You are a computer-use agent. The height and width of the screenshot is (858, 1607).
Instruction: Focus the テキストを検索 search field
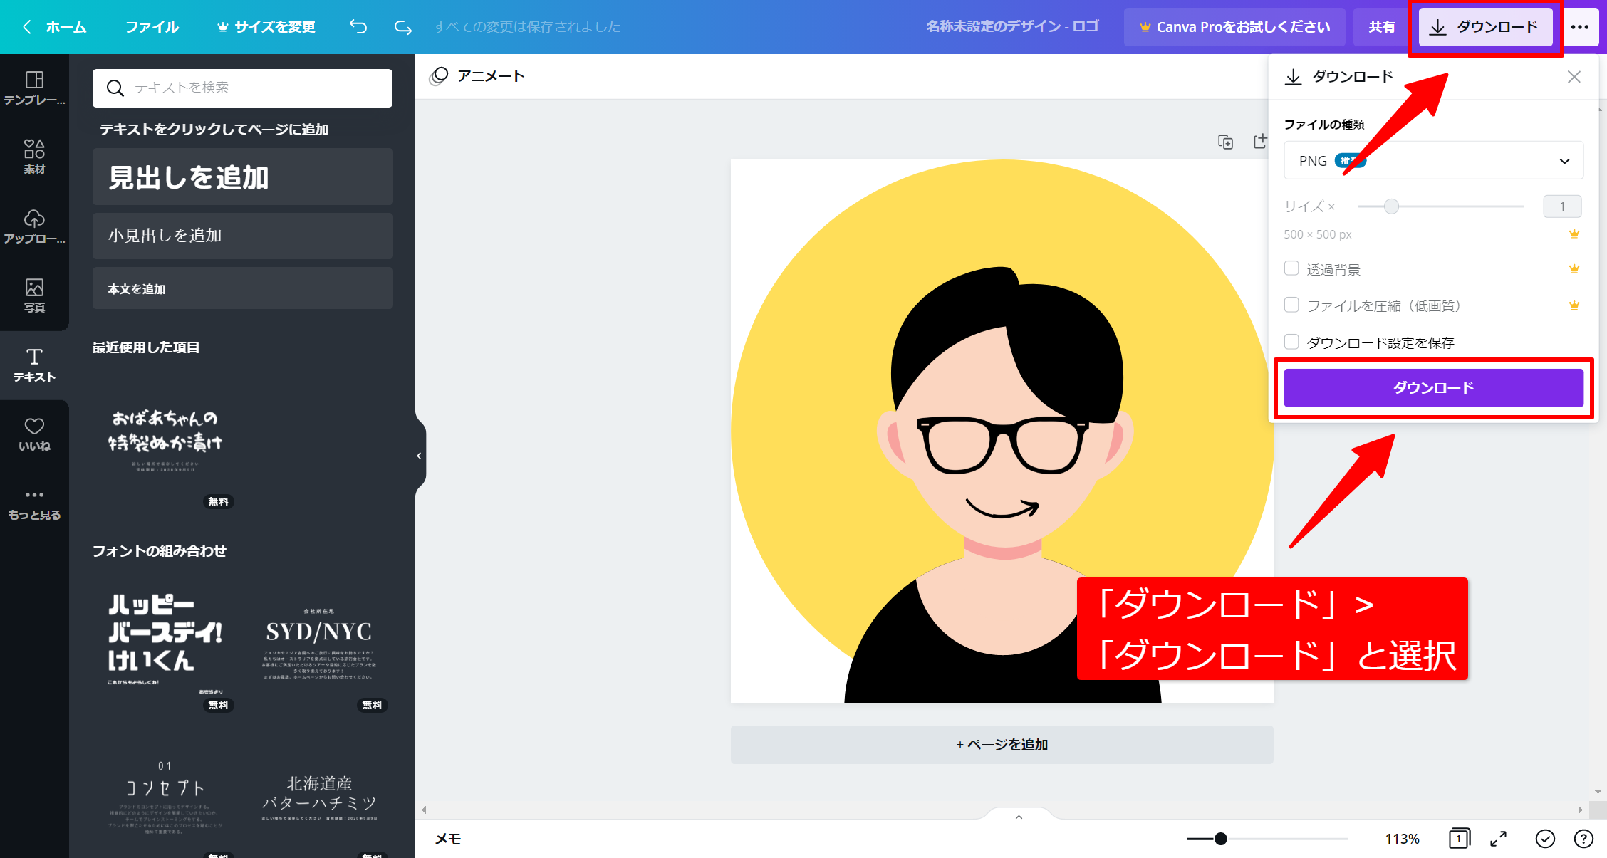(242, 88)
